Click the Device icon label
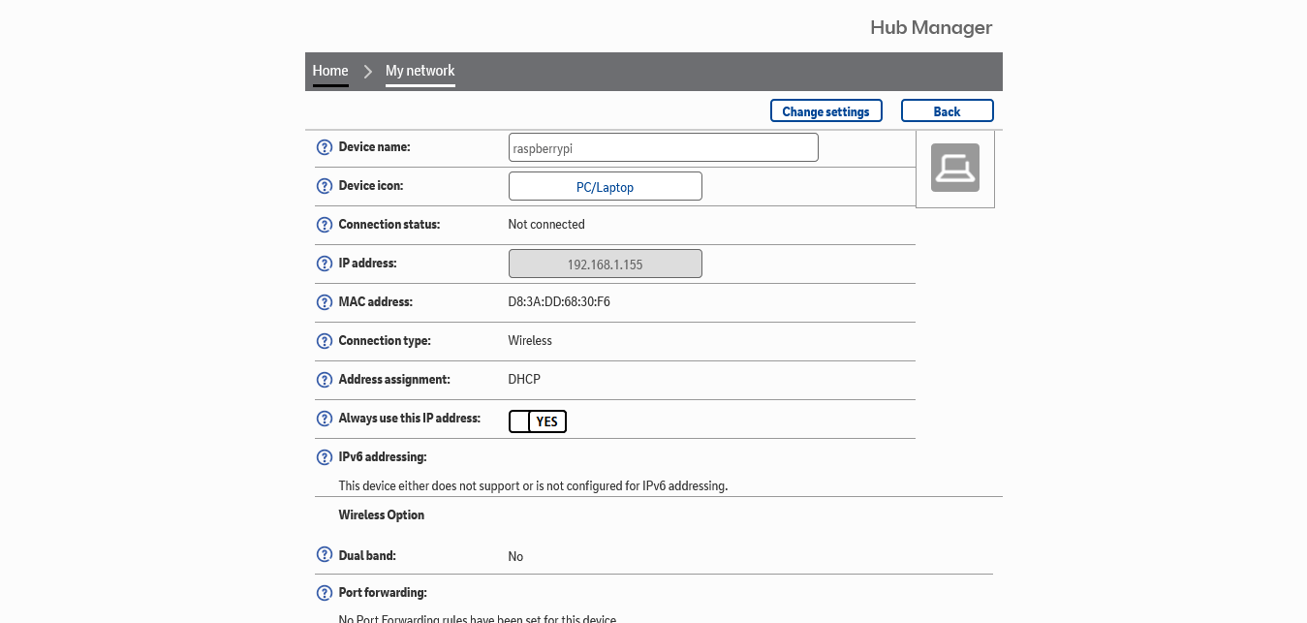Viewport: 1307px width, 623px height. click(371, 185)
